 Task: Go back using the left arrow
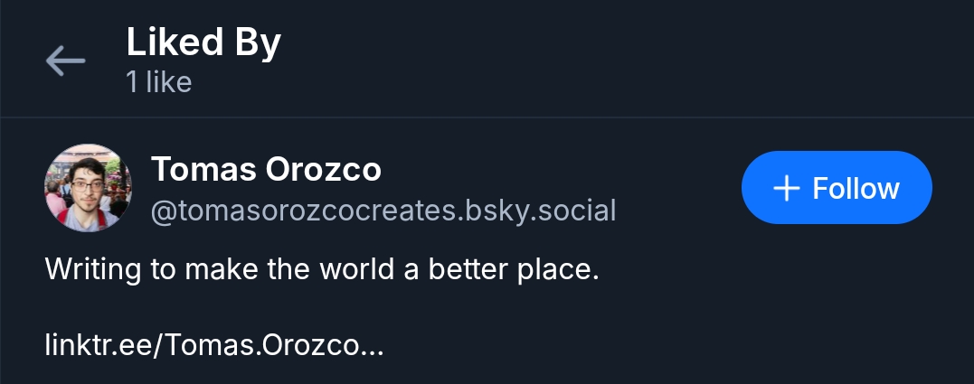coord(65,61)
